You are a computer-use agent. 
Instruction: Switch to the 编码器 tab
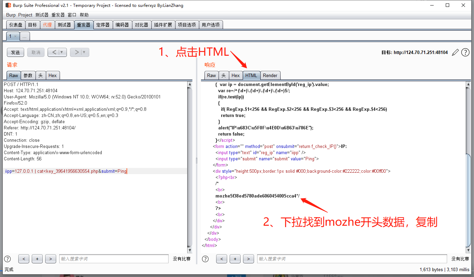pyautogui.click(x=122, y=25)
